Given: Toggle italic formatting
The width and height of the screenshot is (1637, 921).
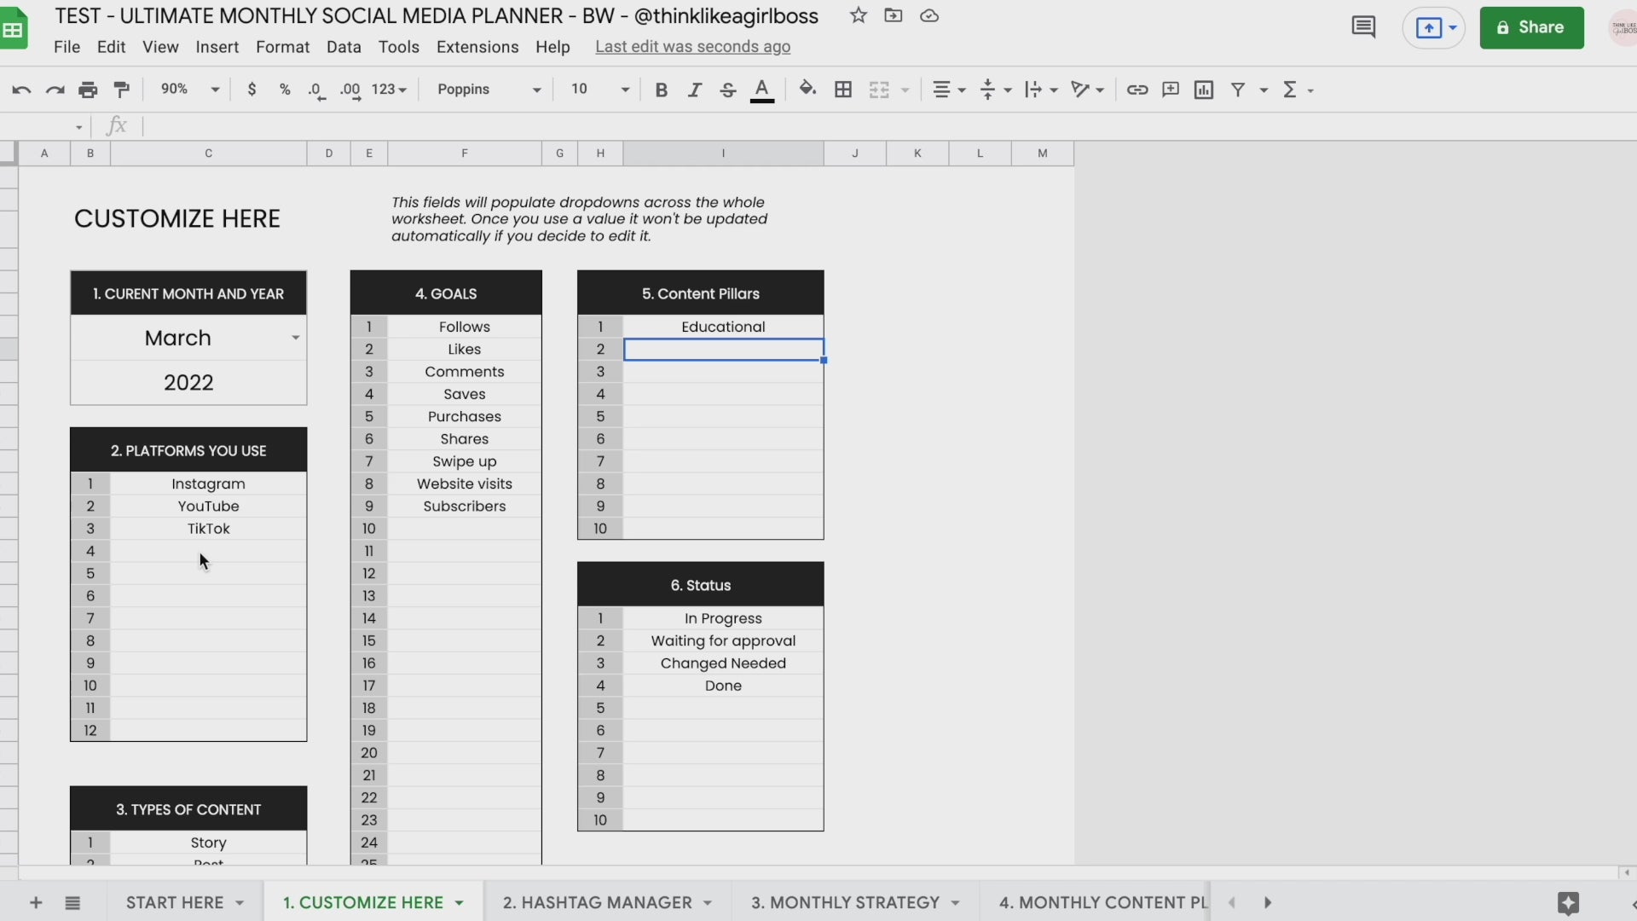Looking at the screenshot, I should click(x=695, y=90).
